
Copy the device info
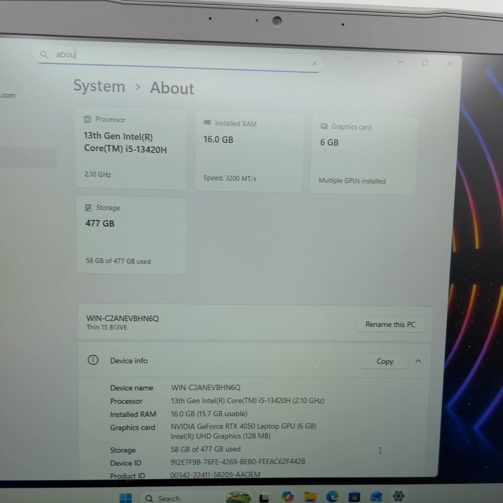pyautogui.click(x=385, y=361)
